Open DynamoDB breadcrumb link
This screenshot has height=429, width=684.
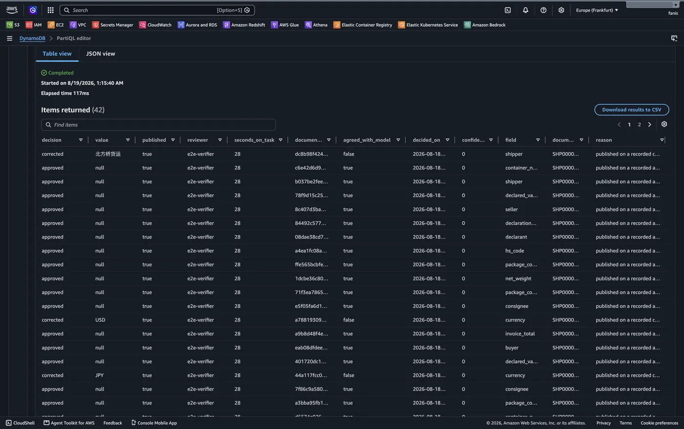(x=32, y=38)
